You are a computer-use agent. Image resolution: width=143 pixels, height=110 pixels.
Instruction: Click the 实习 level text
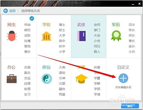[27, 94]
